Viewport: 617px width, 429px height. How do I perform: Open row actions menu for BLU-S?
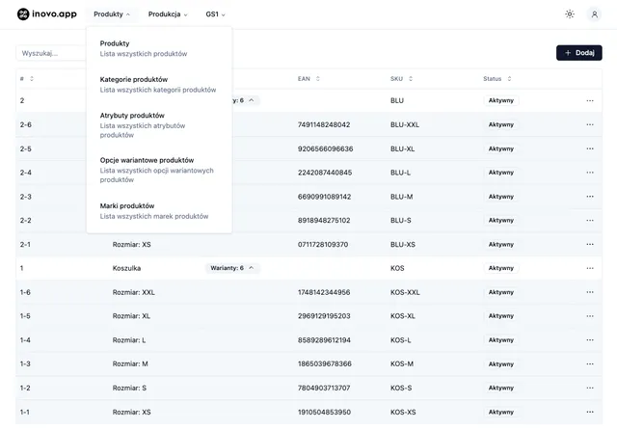[590, 221]
